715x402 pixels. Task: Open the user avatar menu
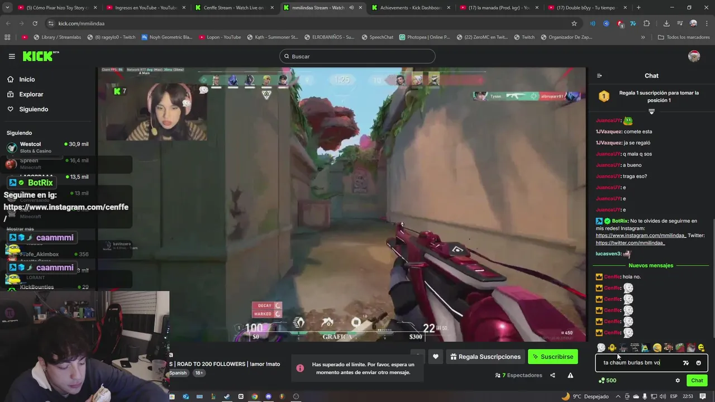pyautogui.click(x=694, y=56)
